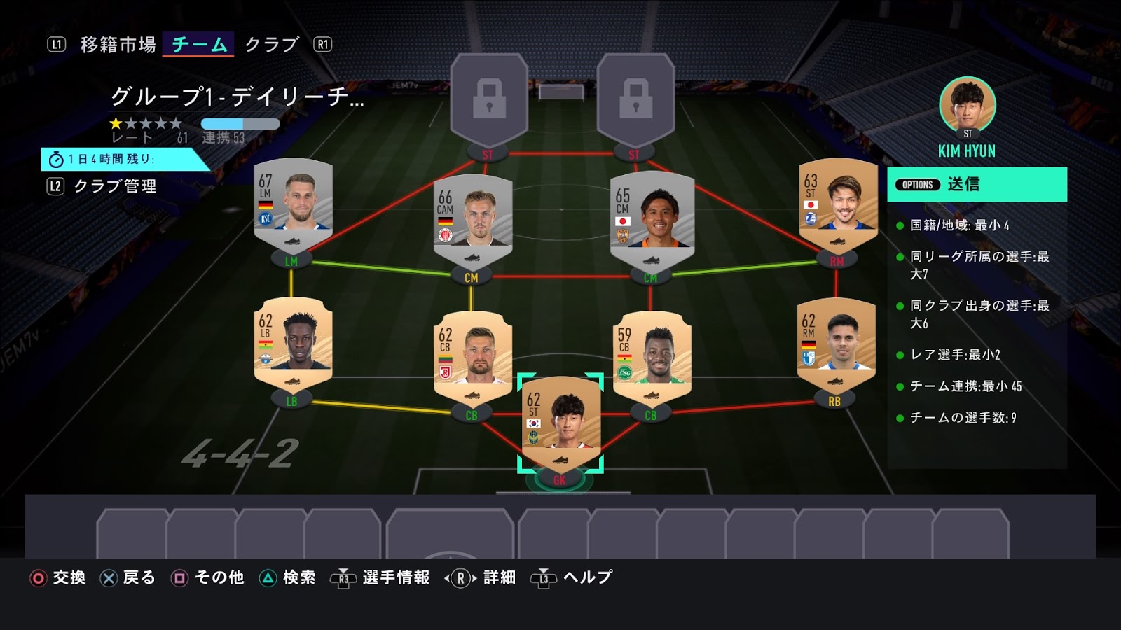Click the right stick 詳細 icon
The image size is (1121, 630).
pos(460,578)
